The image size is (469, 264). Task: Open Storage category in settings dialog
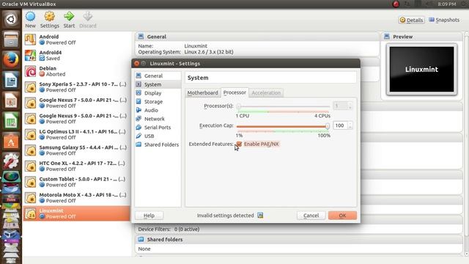click(158, 102)
